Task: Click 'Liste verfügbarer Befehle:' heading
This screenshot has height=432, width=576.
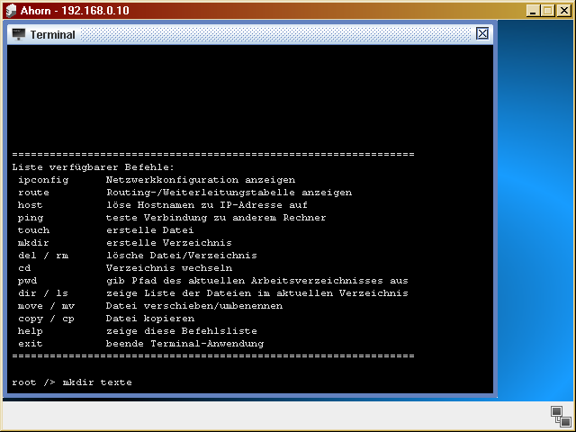Action: (93, 167)
